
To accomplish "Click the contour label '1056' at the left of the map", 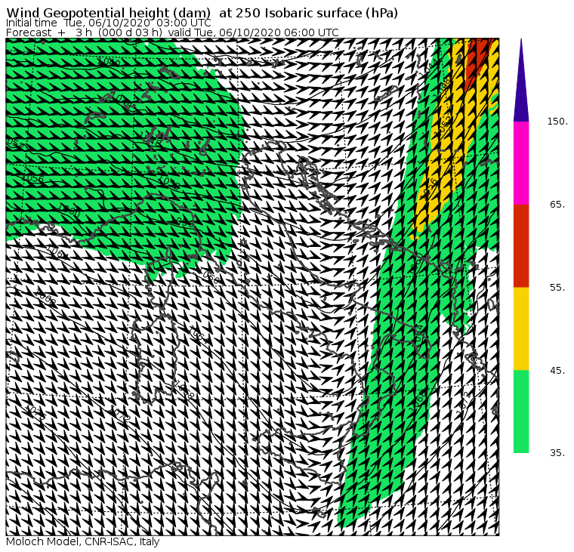I will (x=33, y=178).
